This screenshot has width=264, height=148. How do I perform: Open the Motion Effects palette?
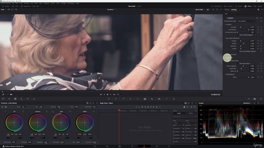pos(34,99)
